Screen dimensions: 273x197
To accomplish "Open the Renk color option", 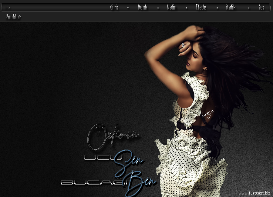I will (142, 8).
